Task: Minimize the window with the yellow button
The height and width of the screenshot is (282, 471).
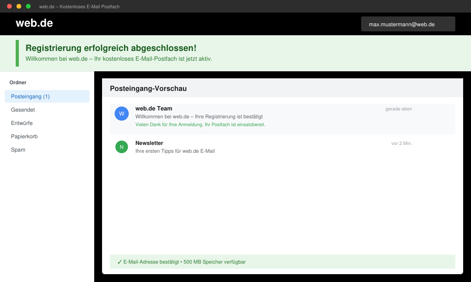Action: coord(19,6)
